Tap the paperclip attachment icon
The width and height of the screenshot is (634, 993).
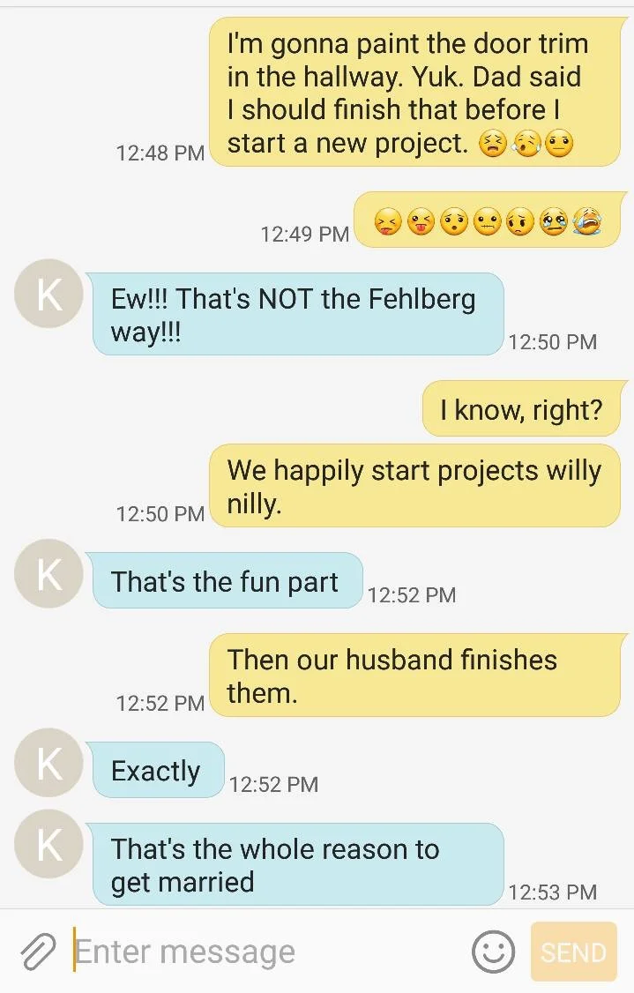click(x=38, y=952)
